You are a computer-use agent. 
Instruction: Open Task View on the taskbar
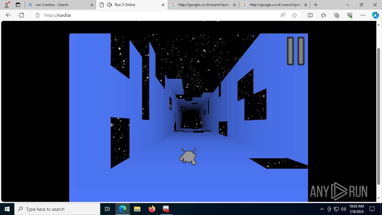click(107, 209)
